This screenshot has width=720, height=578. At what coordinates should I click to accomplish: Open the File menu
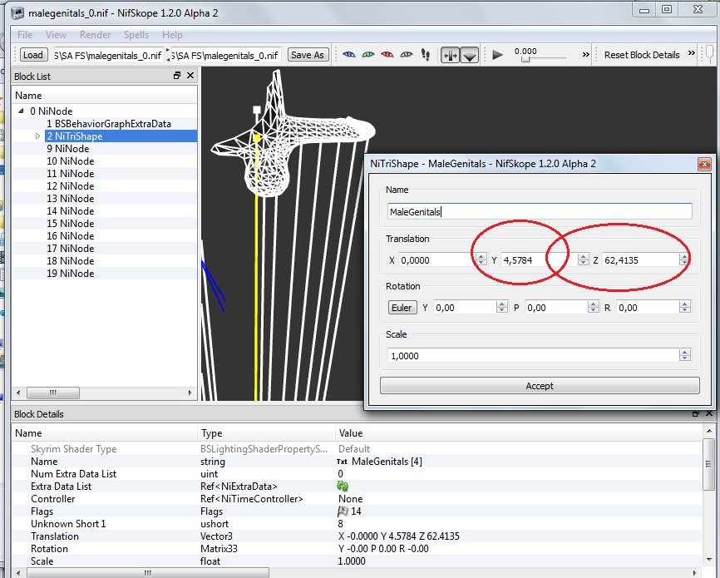click(25, 34)
